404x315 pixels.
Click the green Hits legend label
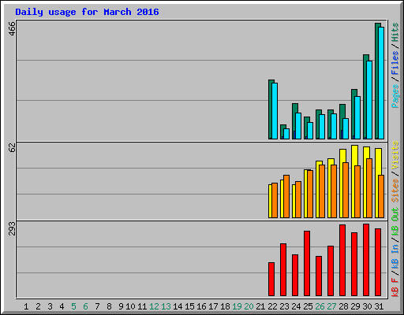coord(395,32)
